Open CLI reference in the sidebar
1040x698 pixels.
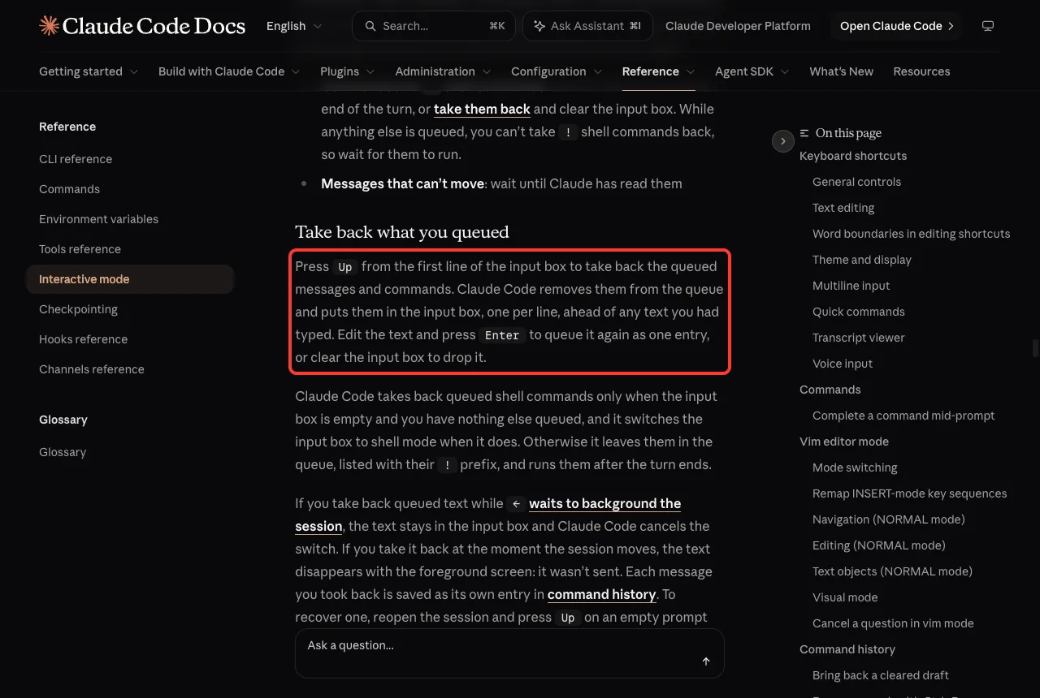76,159
